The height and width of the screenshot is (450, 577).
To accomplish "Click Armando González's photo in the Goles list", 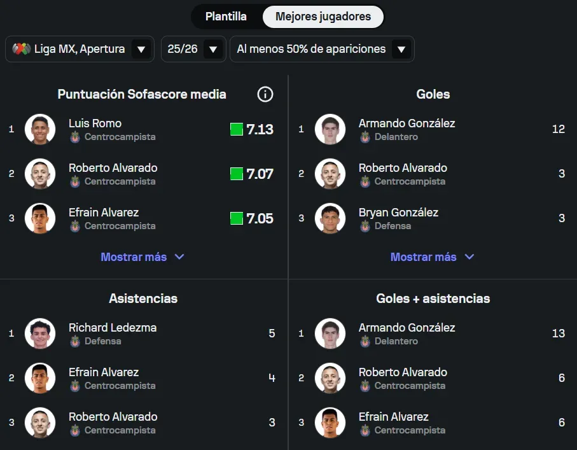I will point(330,129).
